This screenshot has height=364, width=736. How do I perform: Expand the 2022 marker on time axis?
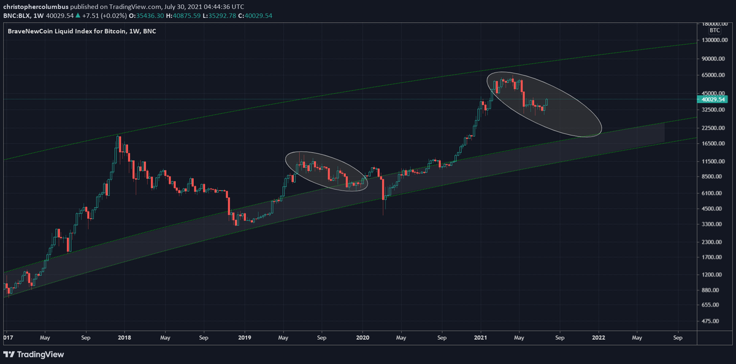click(x=598, y=338)
